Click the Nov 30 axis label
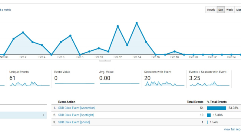The image size is (241, 135). click(4, 57)
